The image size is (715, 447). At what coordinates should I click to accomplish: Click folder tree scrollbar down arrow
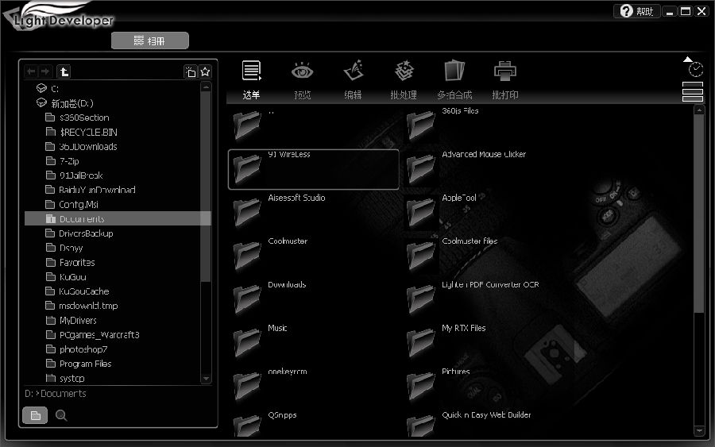pos(206,379)
